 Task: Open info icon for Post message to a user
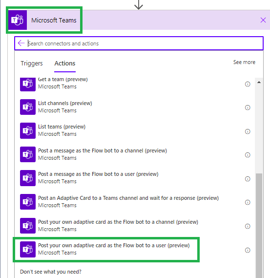(x=248, y=179)
